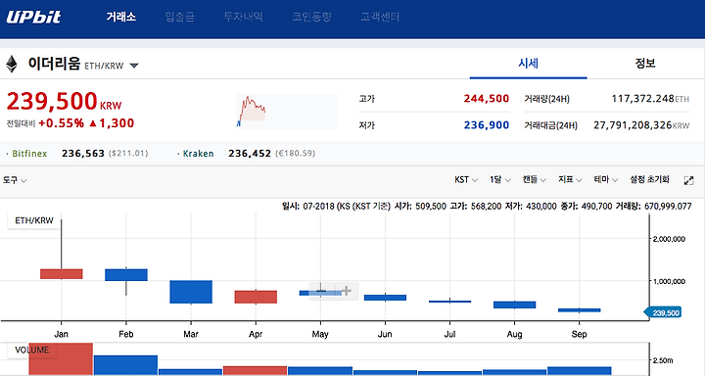Click the crosshair plus icon on May candle
The height and width of the screenshot is (376, 705).
click(x=347, y=291)
